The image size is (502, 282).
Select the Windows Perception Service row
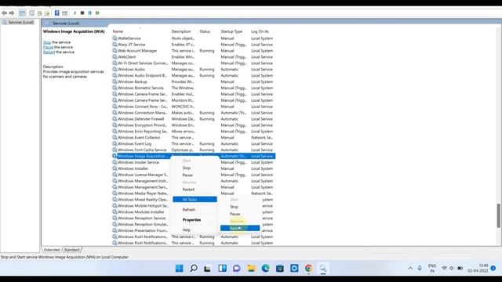pos(141,218)
